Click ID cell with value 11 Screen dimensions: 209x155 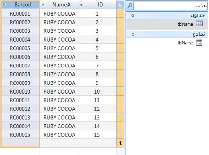pos(97,100)
